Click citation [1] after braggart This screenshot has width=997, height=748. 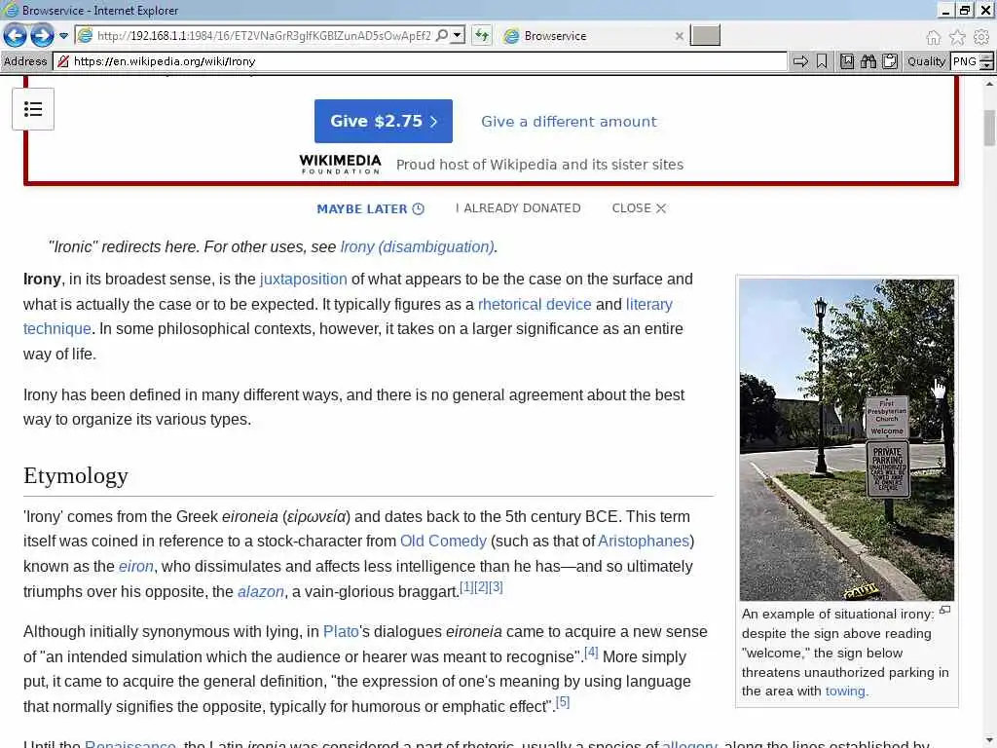pos(466,586)
